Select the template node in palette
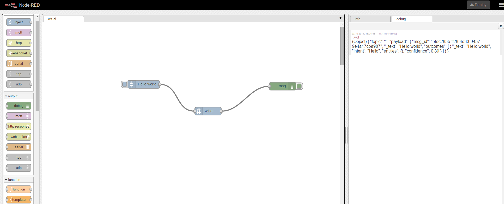The image size is (504, 204). (x=19, y=200)
